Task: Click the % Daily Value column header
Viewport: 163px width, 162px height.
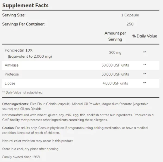Action: click(x=145, y=36)
